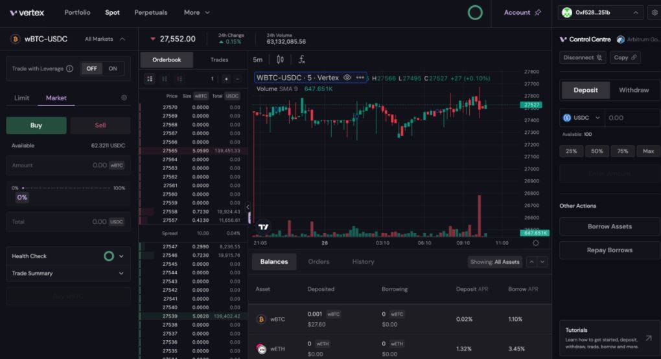The width and height of the screenshot is (661, 359).
Task: Click the pin icon next to Account
Action: click(538, 13)
